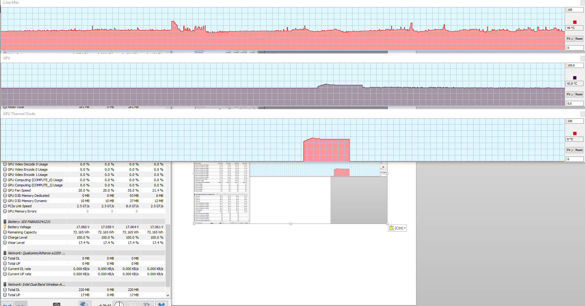
Task: Click the GPU Thermal Diode color swatch
Action: click(575, 133)
